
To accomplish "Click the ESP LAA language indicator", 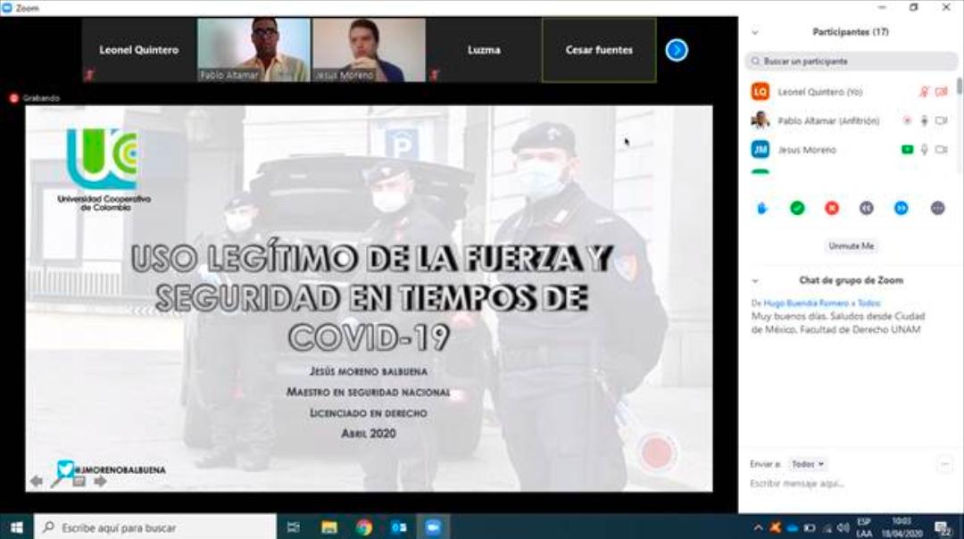I will (x=864, y=528).
